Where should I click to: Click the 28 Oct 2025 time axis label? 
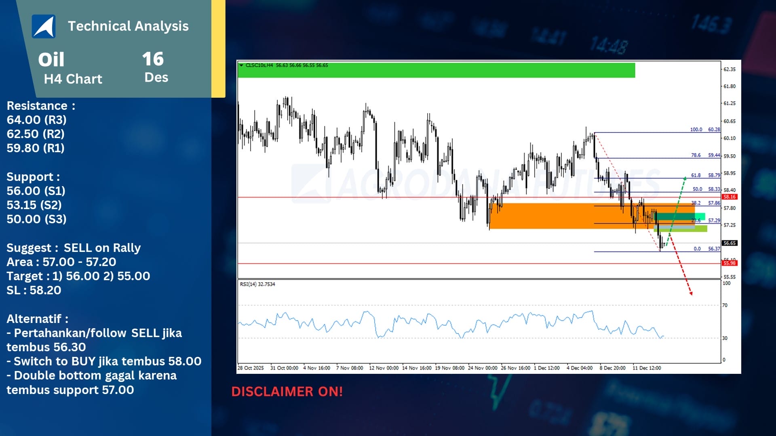click(251, 368)
